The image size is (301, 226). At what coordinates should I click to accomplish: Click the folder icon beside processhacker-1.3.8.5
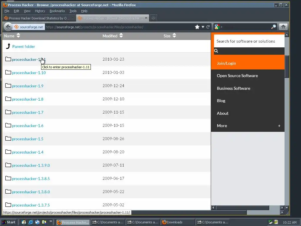coord(8,178)
